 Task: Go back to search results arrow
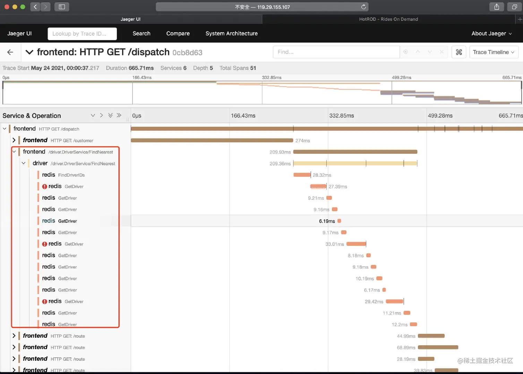[x=10, y=52]
